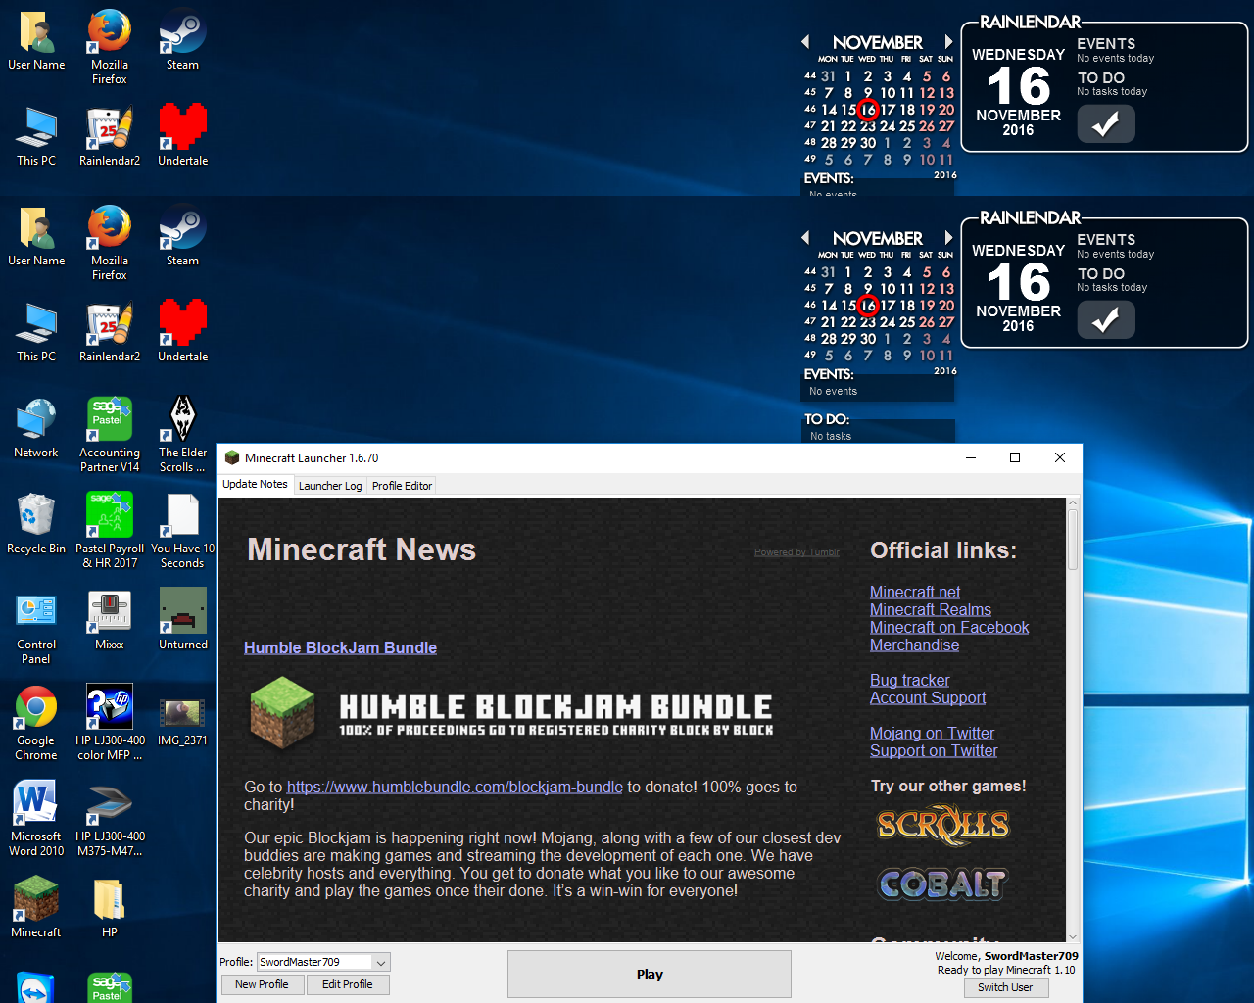This screenshot has height=1003, width=1254.
Task: Toggle the Rainlendar to-do checkmark button
Action: [x=1106, y=320]
